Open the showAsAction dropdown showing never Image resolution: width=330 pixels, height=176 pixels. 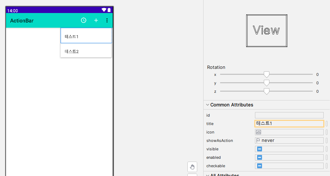pyautogui.click(x=289, y=141)
